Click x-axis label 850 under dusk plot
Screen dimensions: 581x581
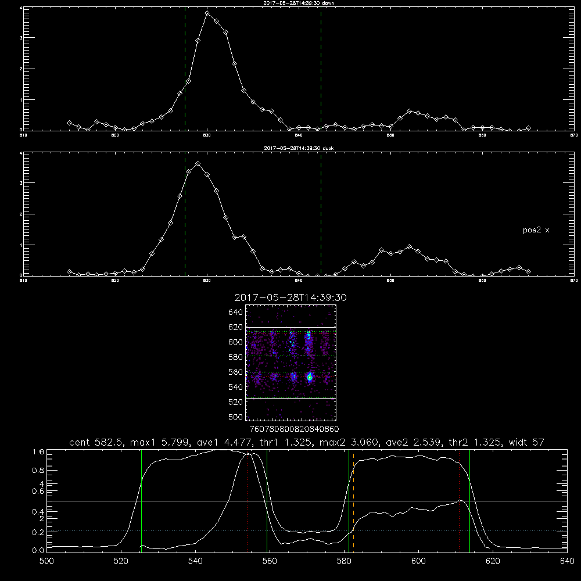(390, 281)
